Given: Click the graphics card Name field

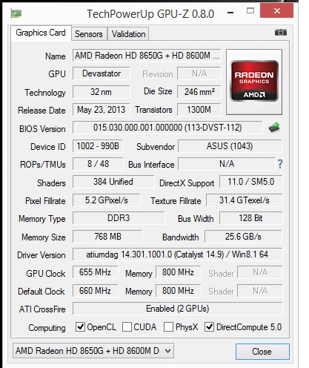Looking at the screenshot, I should [147, 56].
